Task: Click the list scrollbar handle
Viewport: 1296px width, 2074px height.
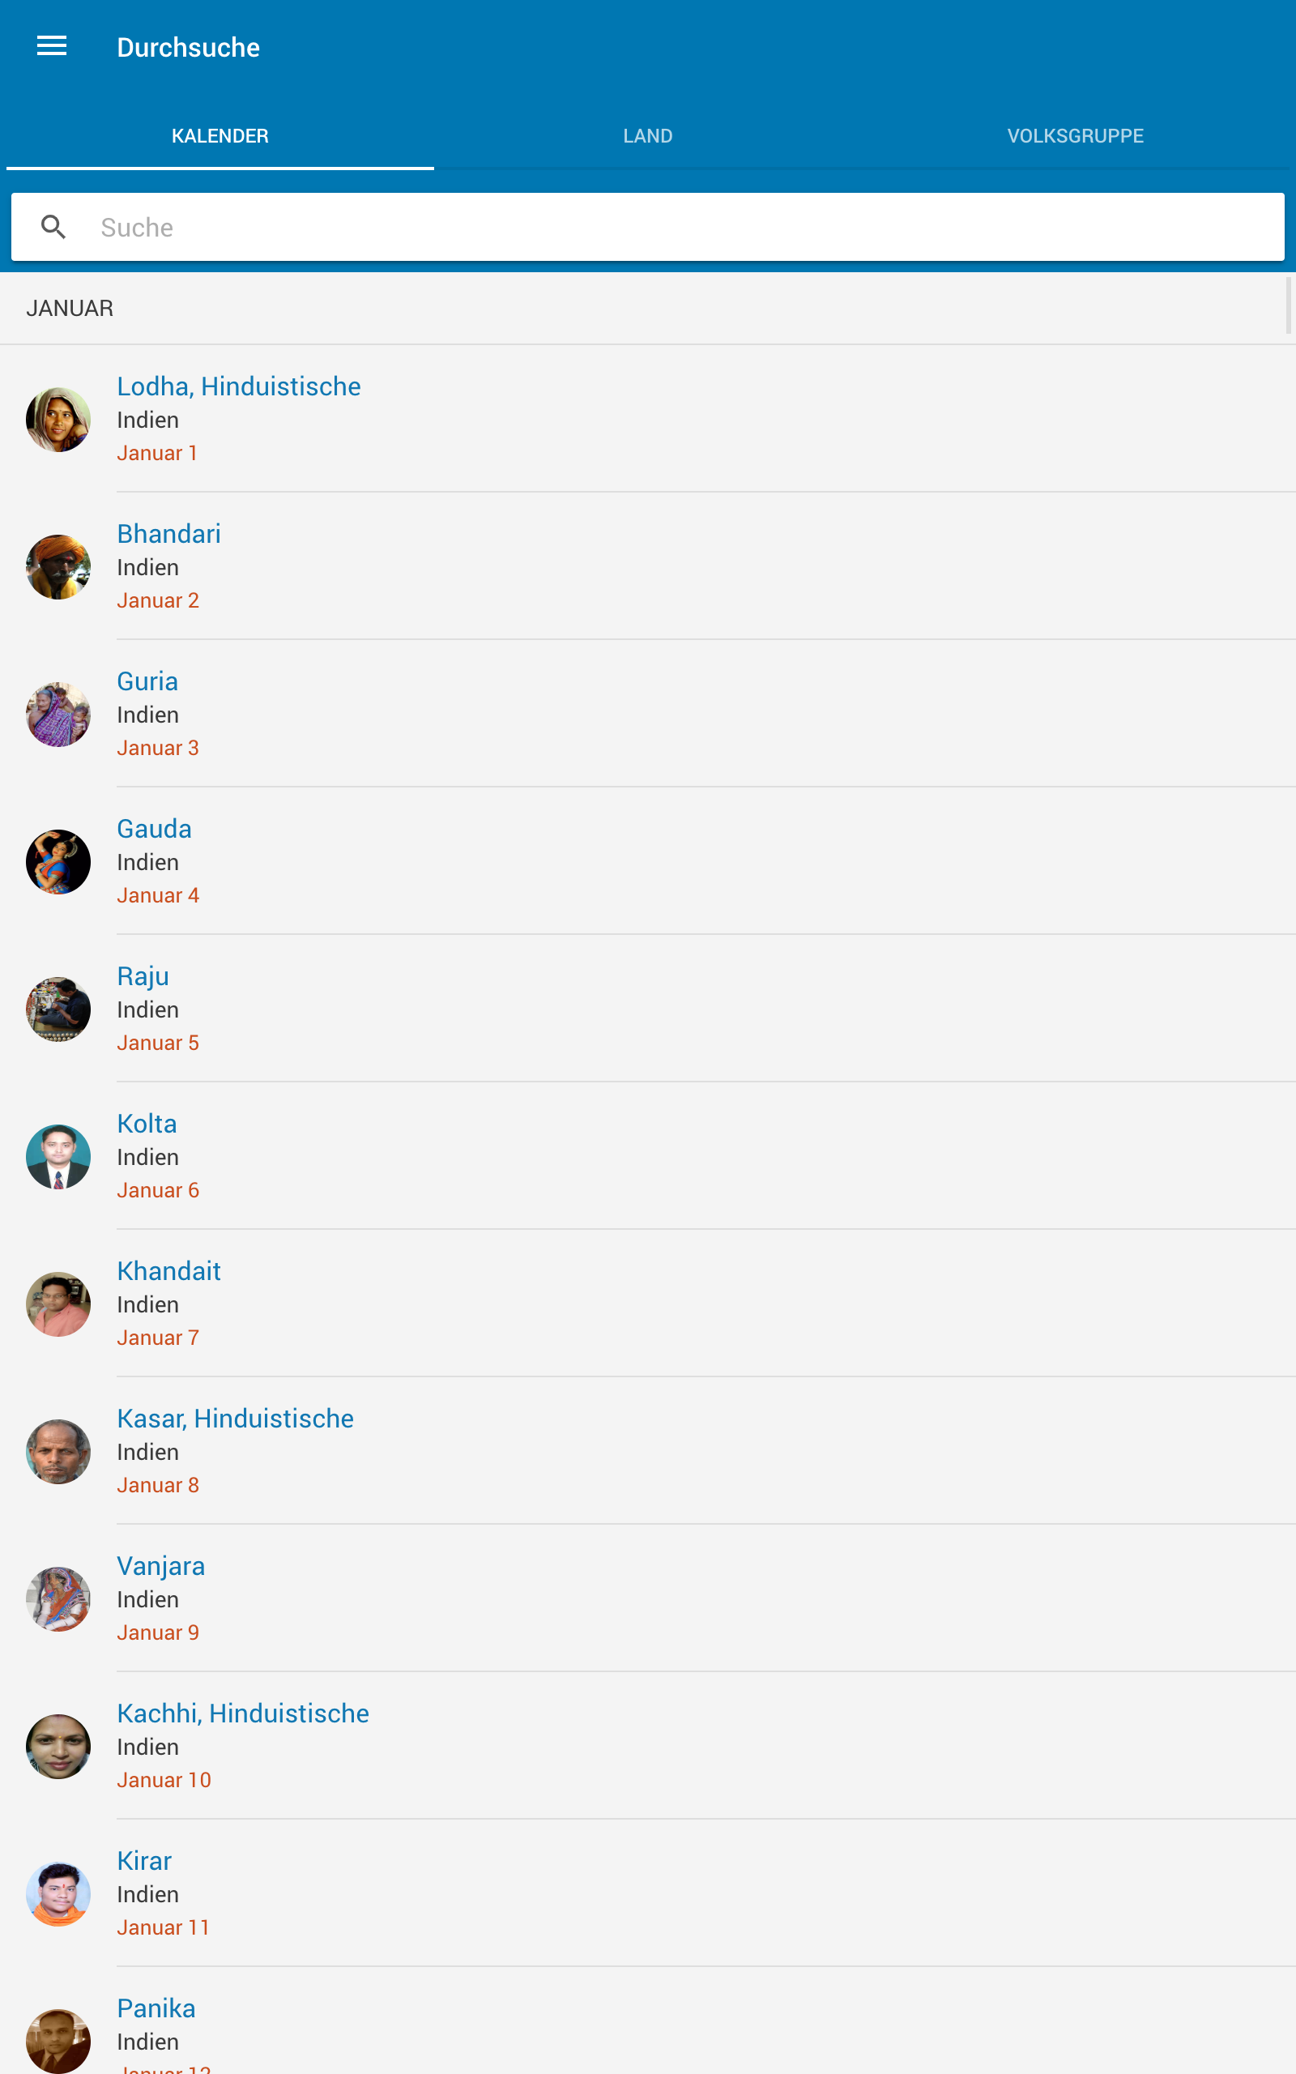Action: coord(1290,305)
